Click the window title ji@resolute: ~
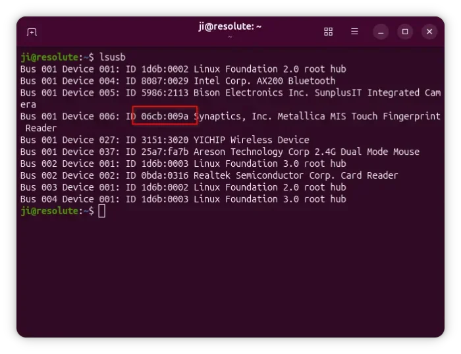The image size is (461, 354). click(230, 26)
